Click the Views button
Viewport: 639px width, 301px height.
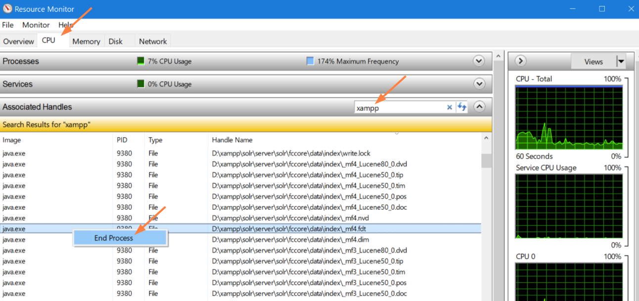pos(593,61)
